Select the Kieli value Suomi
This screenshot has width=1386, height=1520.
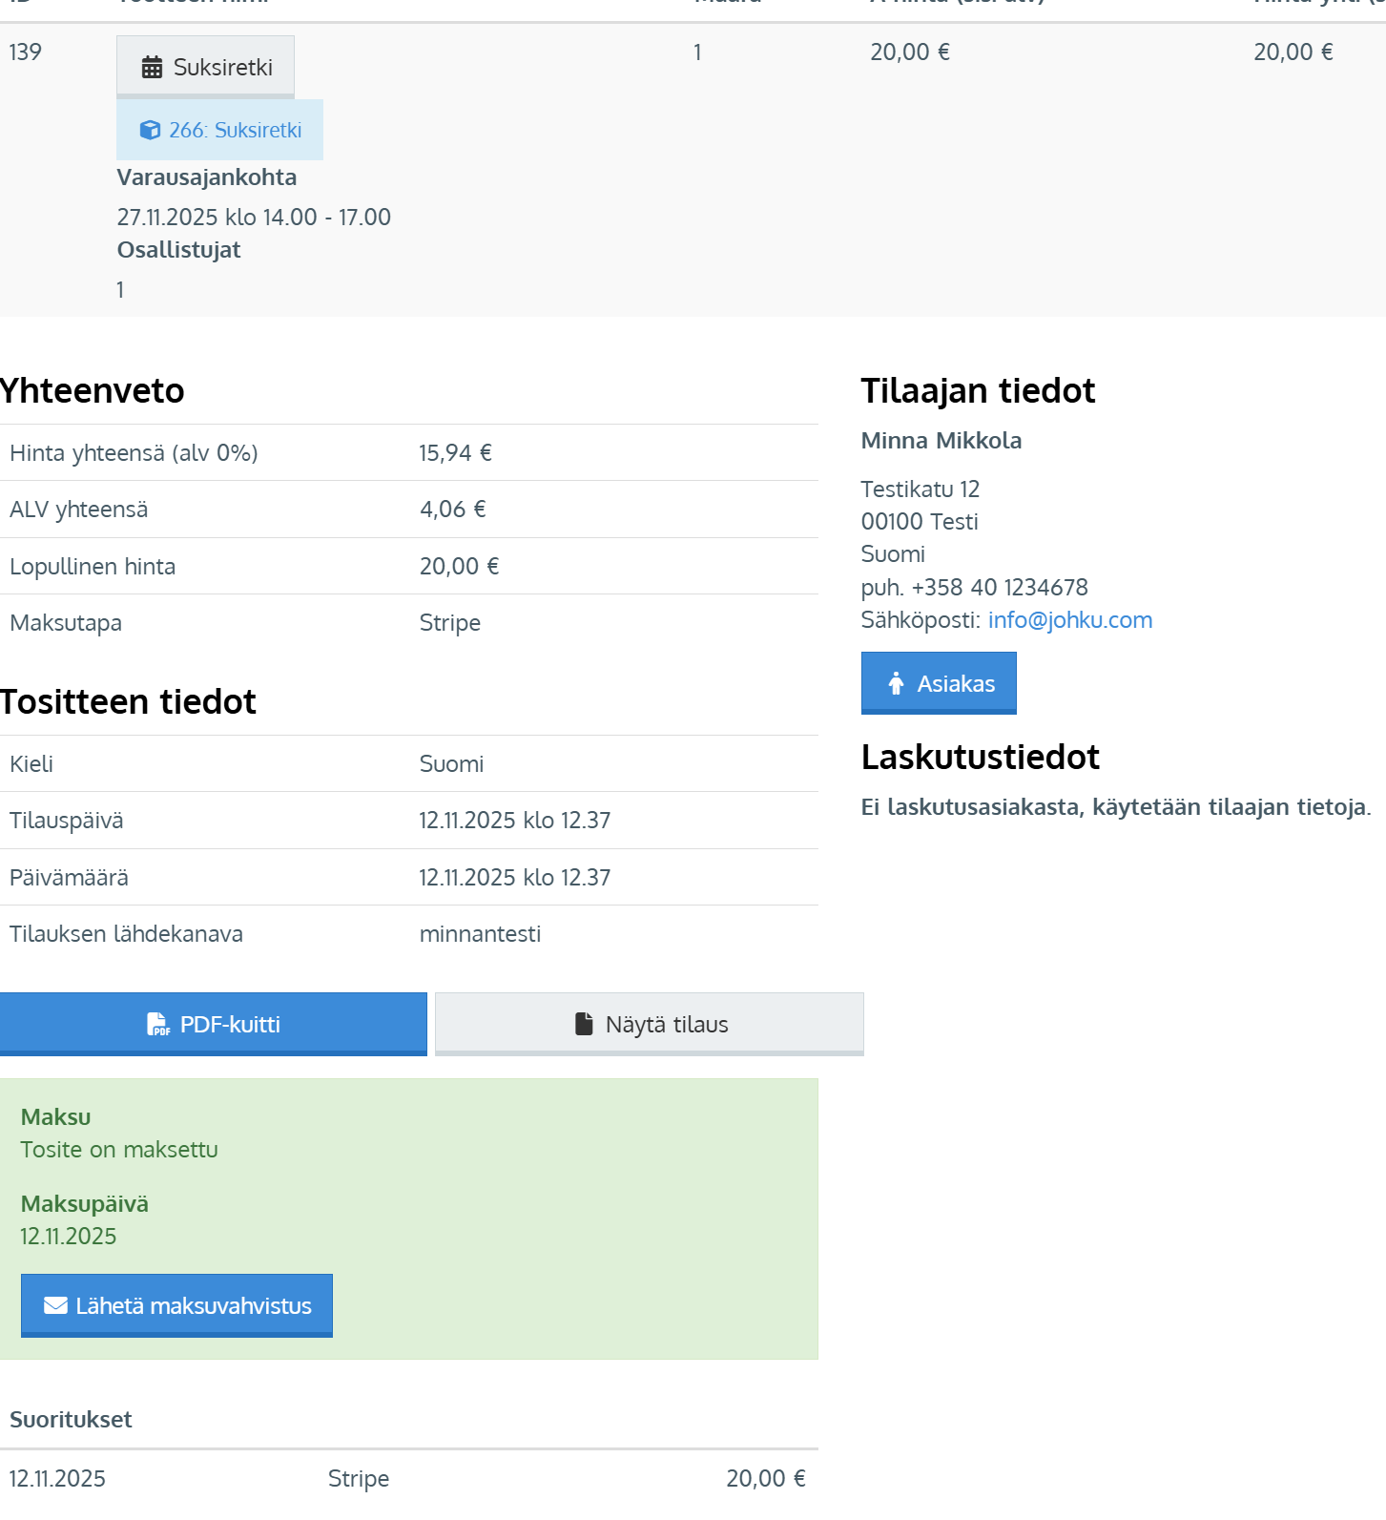(452, 764)
